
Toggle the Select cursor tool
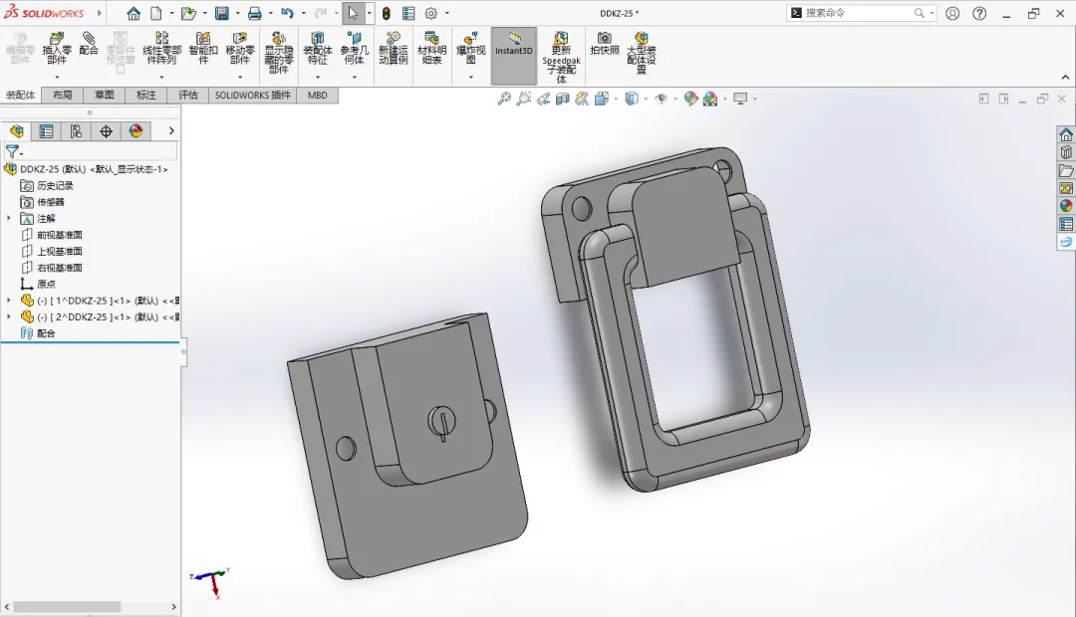[x=353, y=13]
